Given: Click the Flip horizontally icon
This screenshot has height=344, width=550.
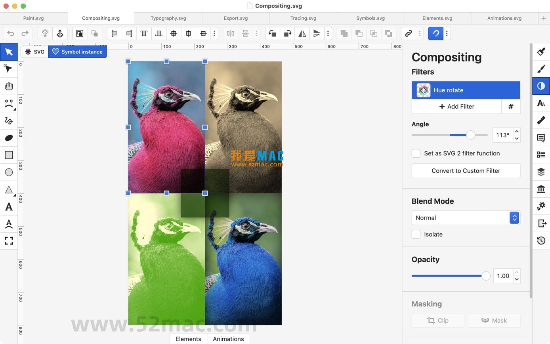Looking at the screenshot, I should click(302, 34).
